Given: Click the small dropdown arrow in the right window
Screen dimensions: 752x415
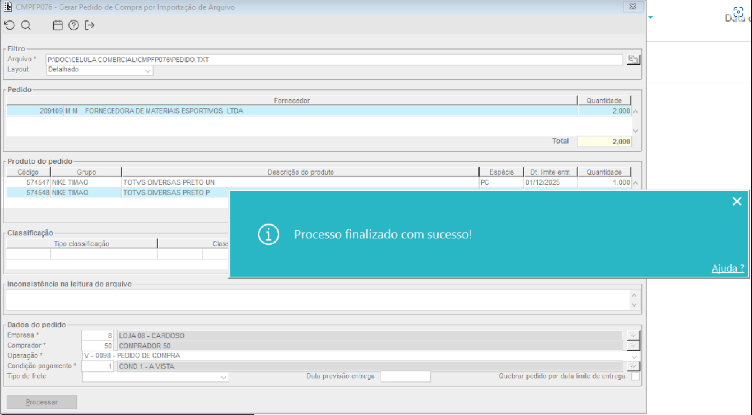Looking at the screenshot, I should point(651,18).
